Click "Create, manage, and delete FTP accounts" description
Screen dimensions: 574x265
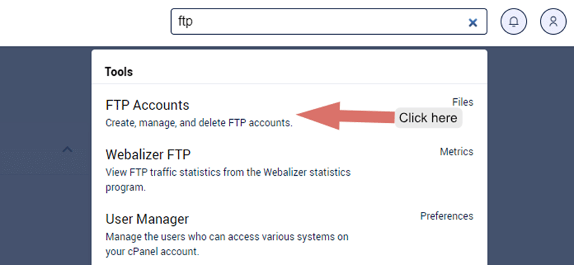point(199,123)
